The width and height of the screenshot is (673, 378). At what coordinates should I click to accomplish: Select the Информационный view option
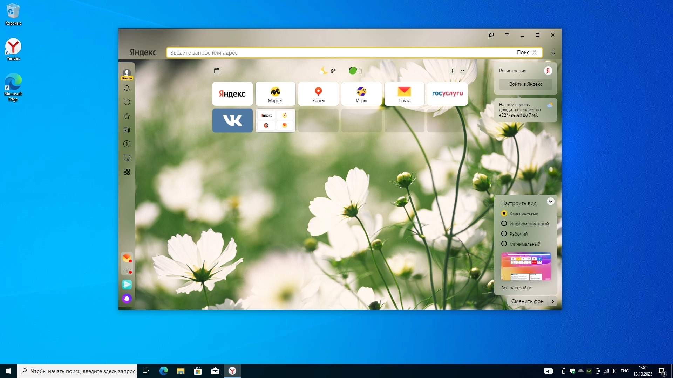(x=504, y=224)
